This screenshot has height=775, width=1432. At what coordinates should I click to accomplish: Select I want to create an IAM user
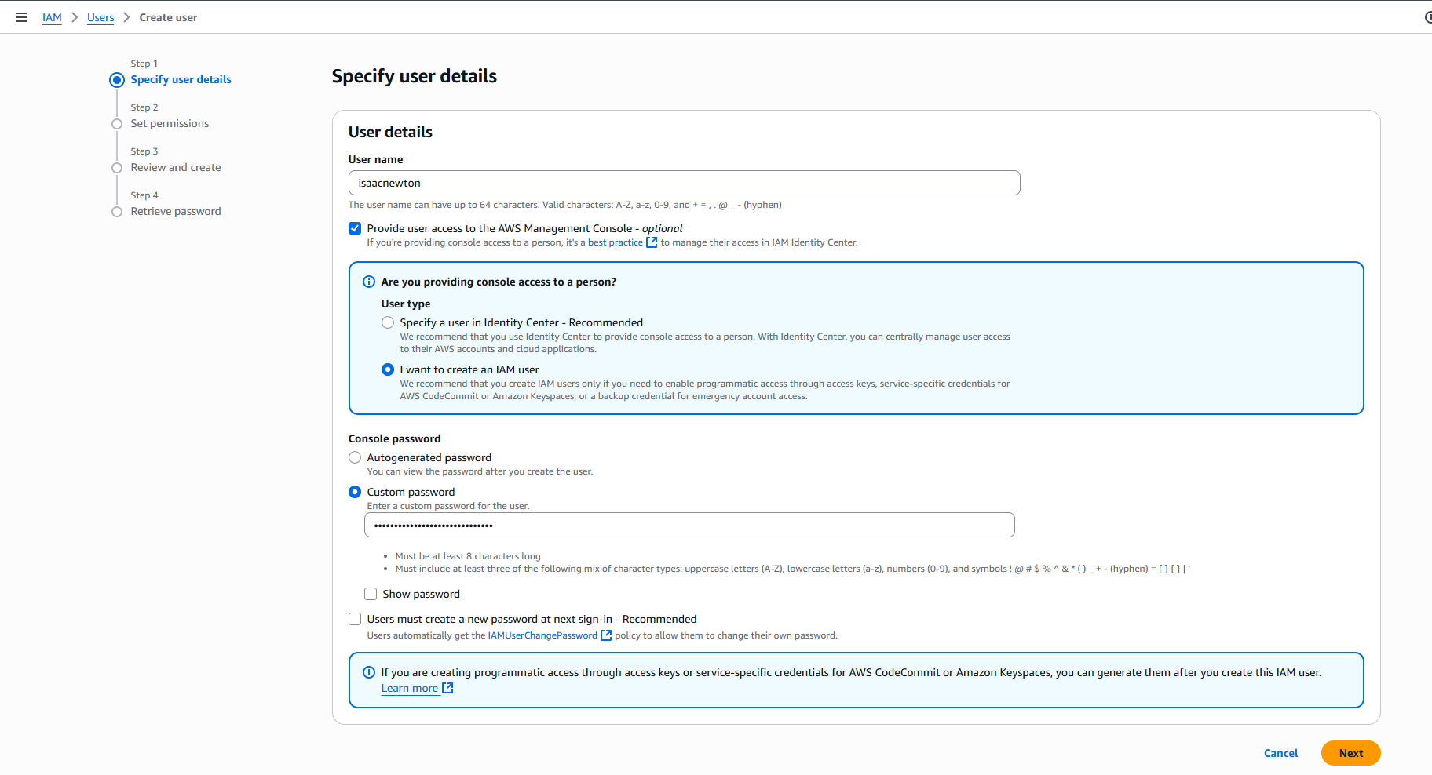coord(388,369)
